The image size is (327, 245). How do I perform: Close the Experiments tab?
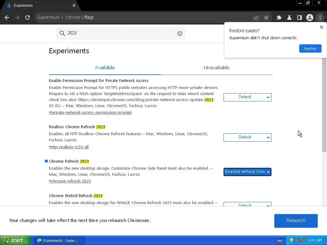74,6
